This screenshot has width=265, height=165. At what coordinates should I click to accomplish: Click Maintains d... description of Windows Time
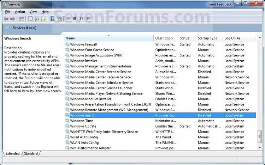coord(165,121)
